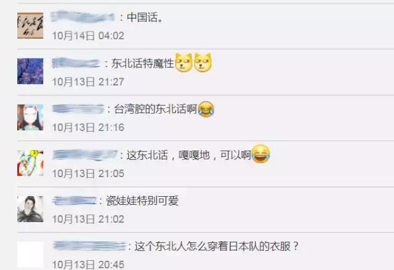
Task: Click the first doge emoji after 东北话特魔性
Action: (183, 63)
